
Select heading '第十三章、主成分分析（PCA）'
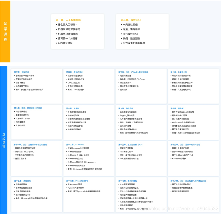[131, 145]
